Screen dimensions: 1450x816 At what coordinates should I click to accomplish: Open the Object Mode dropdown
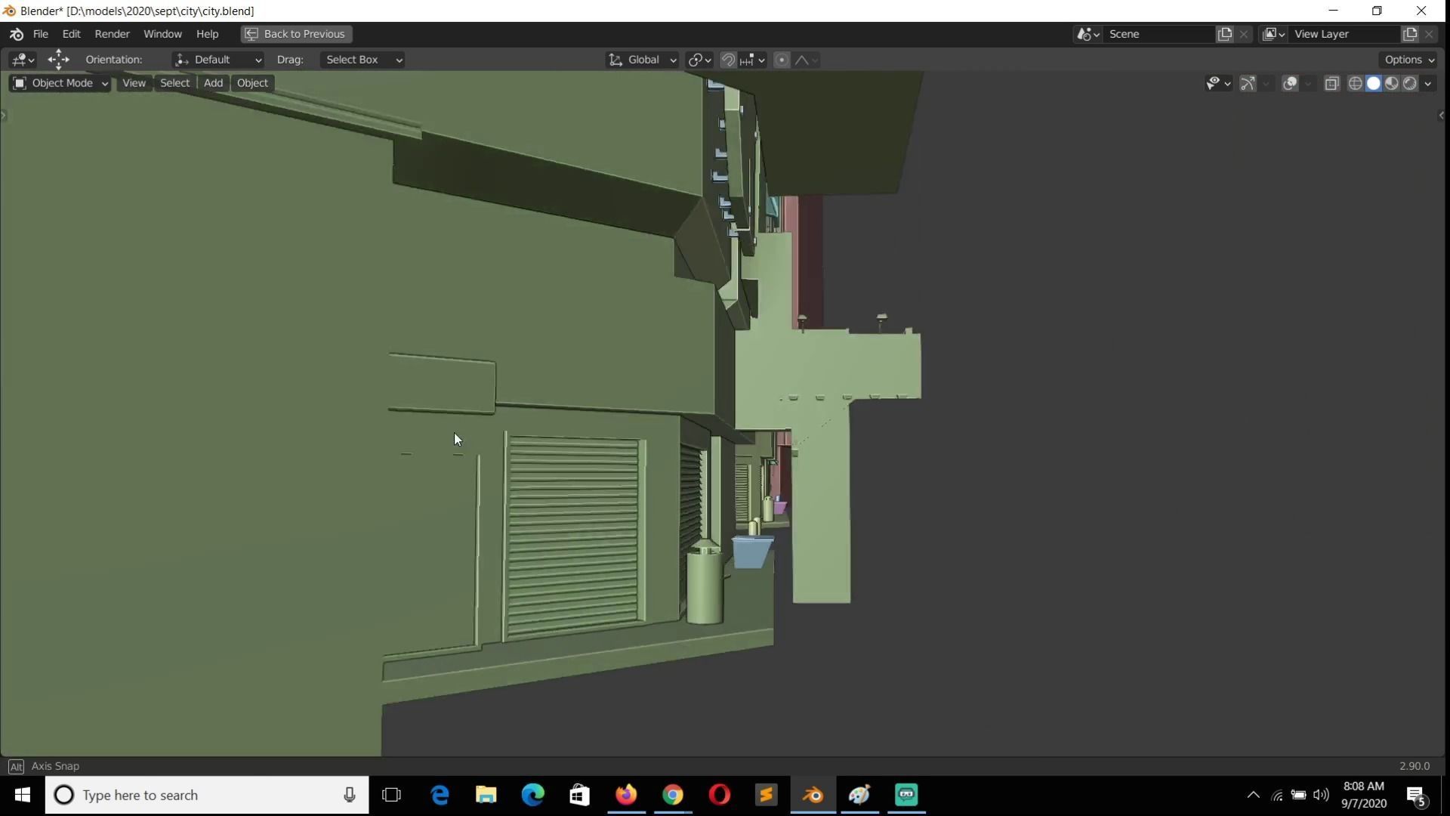tap(60, 83)
